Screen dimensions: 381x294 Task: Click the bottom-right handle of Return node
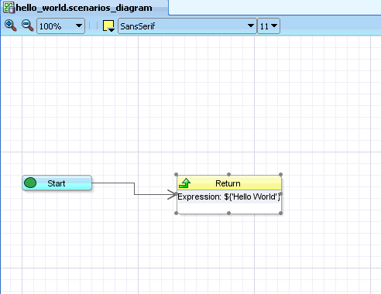281,213
